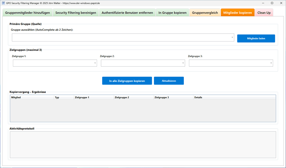Open the Gruppenmitglieder hinzufügen tab
Screen dimensions: 286x168
[27, 13]
